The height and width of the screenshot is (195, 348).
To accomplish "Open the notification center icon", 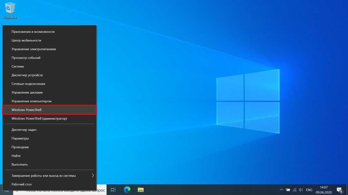I will [339, 190].
